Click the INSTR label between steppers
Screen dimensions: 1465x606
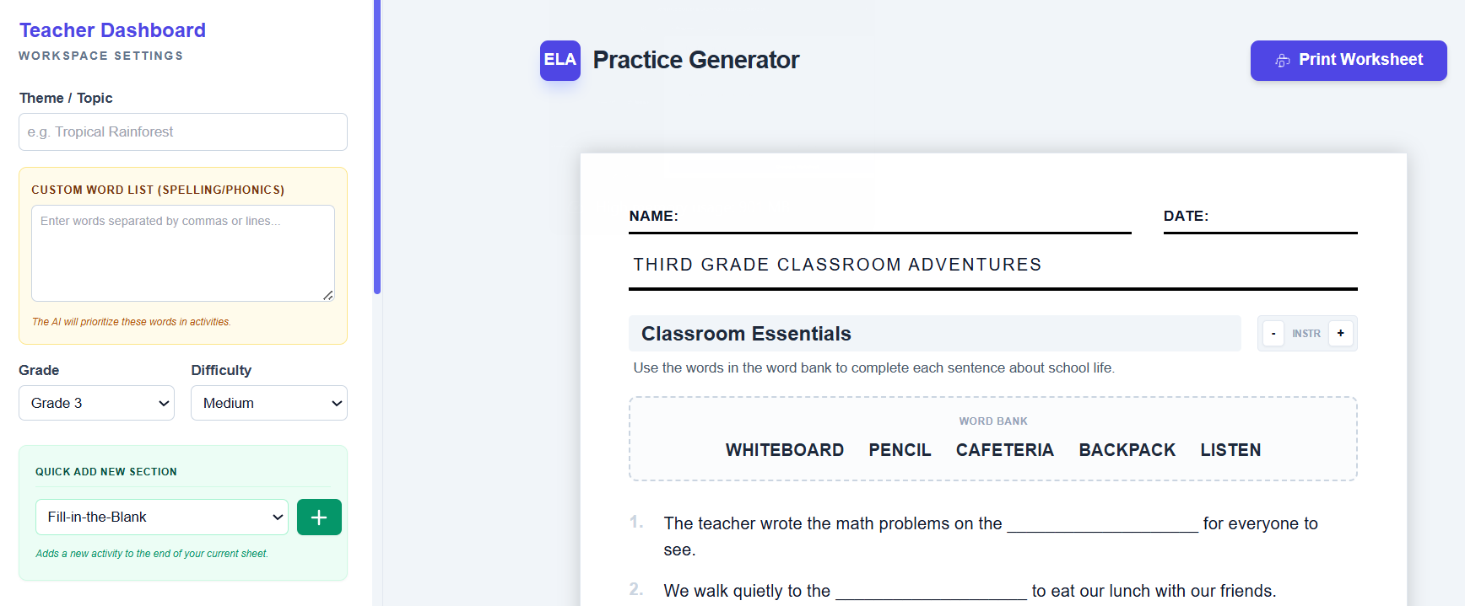tap(1306, 334)
